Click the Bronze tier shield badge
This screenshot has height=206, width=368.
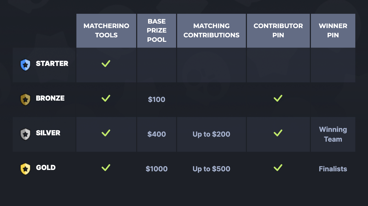(x=25, y=100)
